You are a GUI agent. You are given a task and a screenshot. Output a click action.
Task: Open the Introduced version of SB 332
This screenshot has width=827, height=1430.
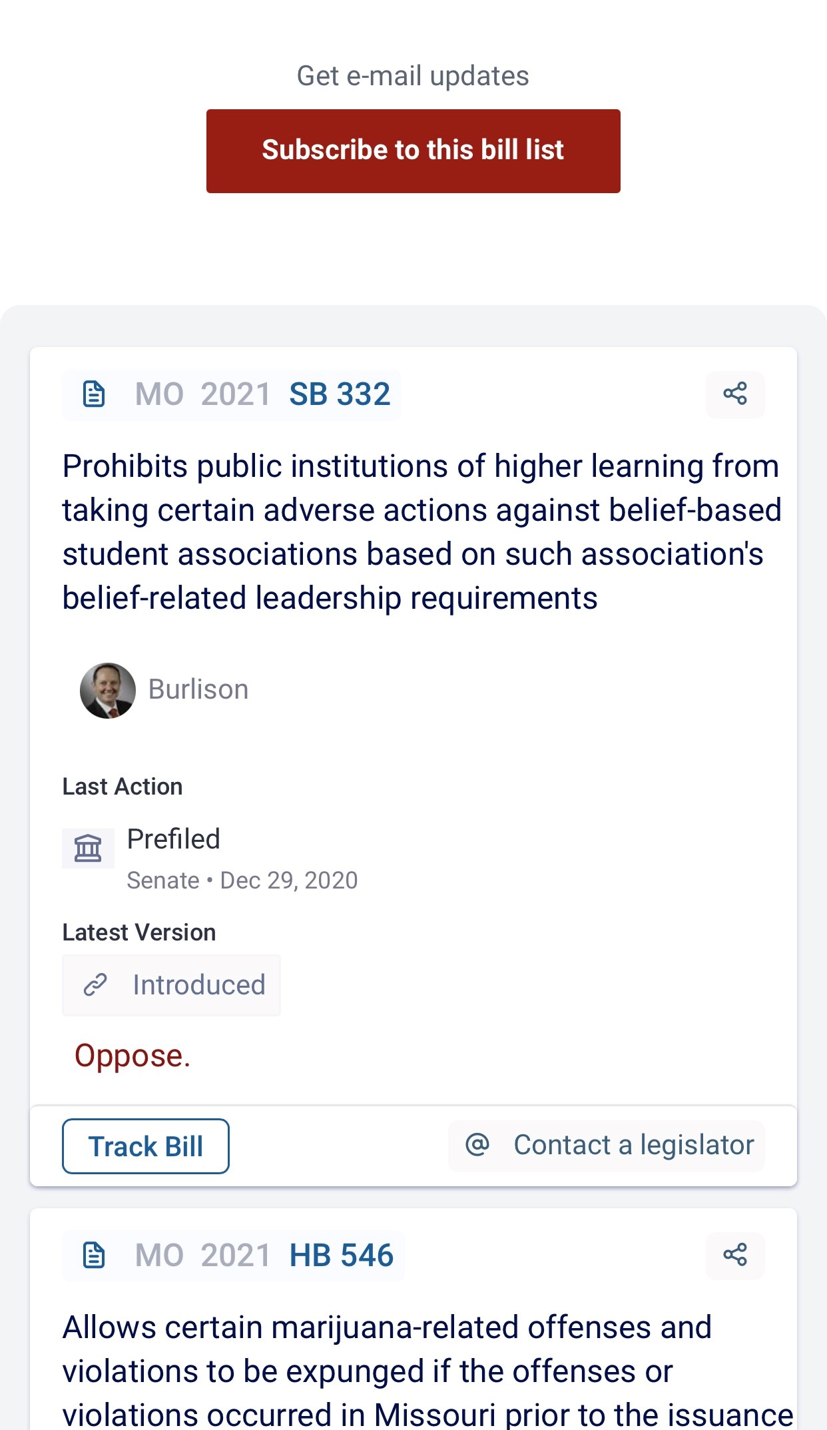(198, 985)
